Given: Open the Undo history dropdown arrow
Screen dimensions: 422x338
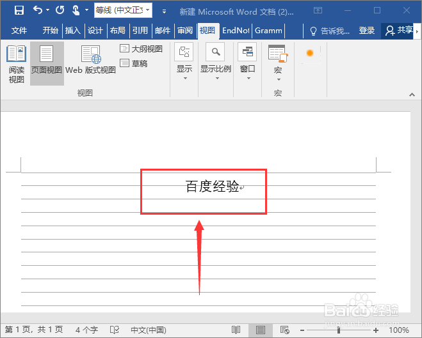Looking at the screenshot, I should coord(47,10).
